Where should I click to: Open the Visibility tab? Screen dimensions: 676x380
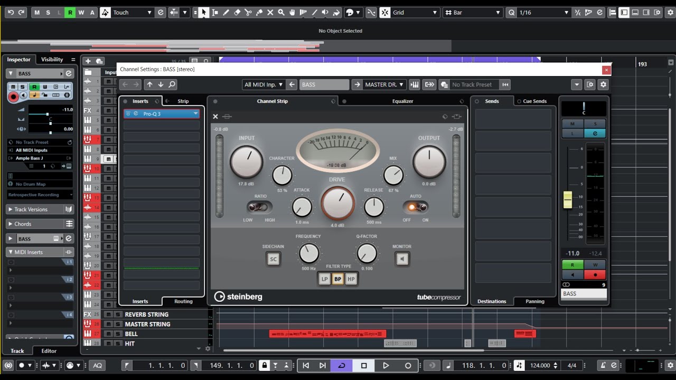(x=52, y=60)
